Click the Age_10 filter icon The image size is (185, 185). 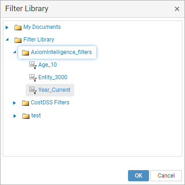33,65
